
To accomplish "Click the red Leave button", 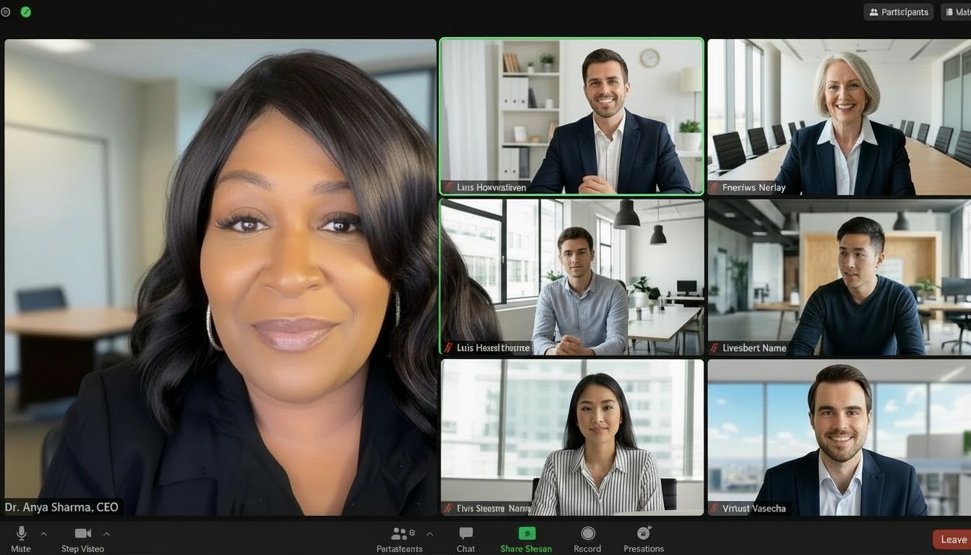I will [x=952, y=539].
